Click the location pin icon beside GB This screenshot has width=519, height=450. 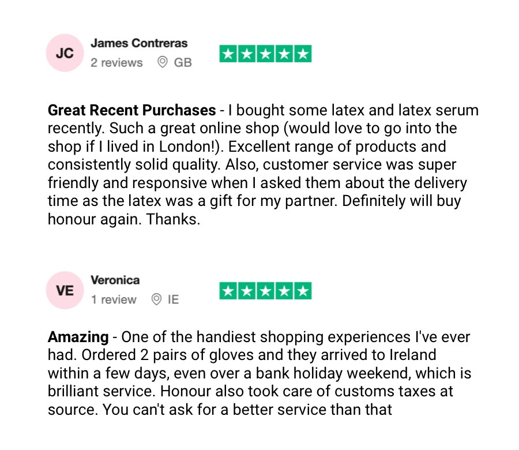point(163,62)
